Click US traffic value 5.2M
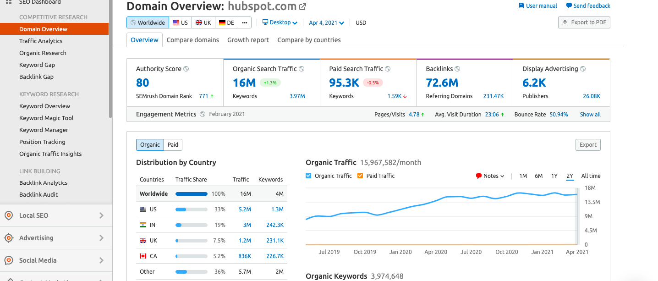Image resolution: width=658 pixels, height=281 pixels. [x=245, y=209]
